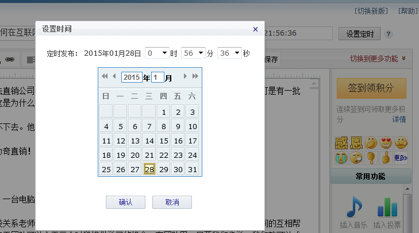Select date 16 in calendar
Viewport: 419px width, 233px height.
pos(178,141)
